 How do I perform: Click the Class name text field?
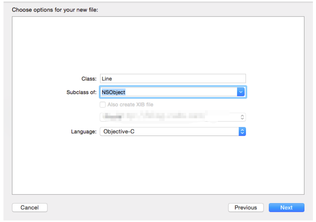[x=173, y=79]
